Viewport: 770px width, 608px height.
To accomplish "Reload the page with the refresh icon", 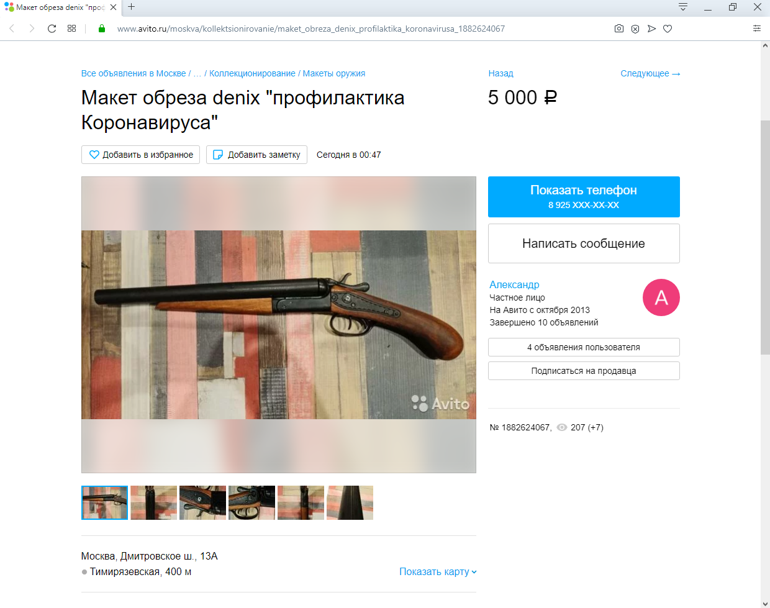I will [x=52, y=29].
